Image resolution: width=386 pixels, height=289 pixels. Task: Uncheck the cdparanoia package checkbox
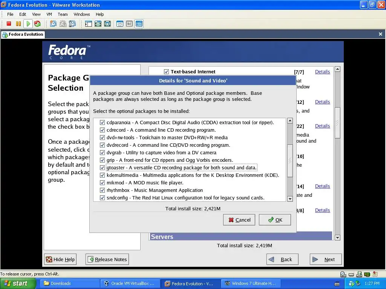tap(102, 122)
